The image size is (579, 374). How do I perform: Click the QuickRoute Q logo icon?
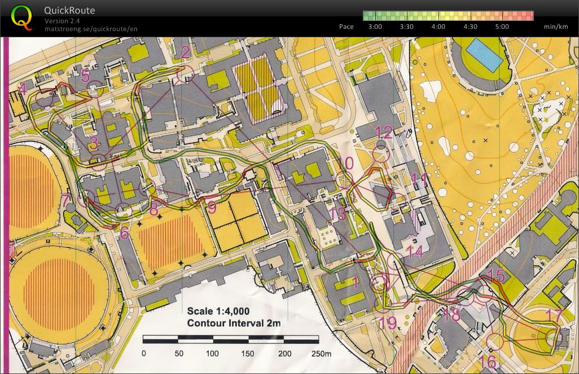(x=21, y=17)
